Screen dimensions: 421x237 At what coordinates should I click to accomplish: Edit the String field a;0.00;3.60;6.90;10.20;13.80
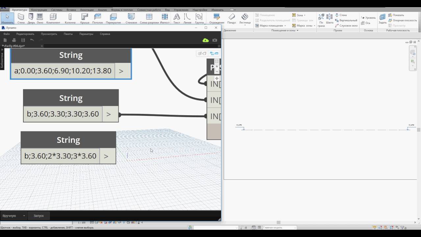pos(63,71)
